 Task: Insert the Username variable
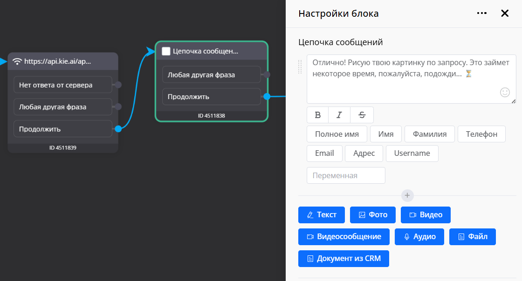pos(412,153)
